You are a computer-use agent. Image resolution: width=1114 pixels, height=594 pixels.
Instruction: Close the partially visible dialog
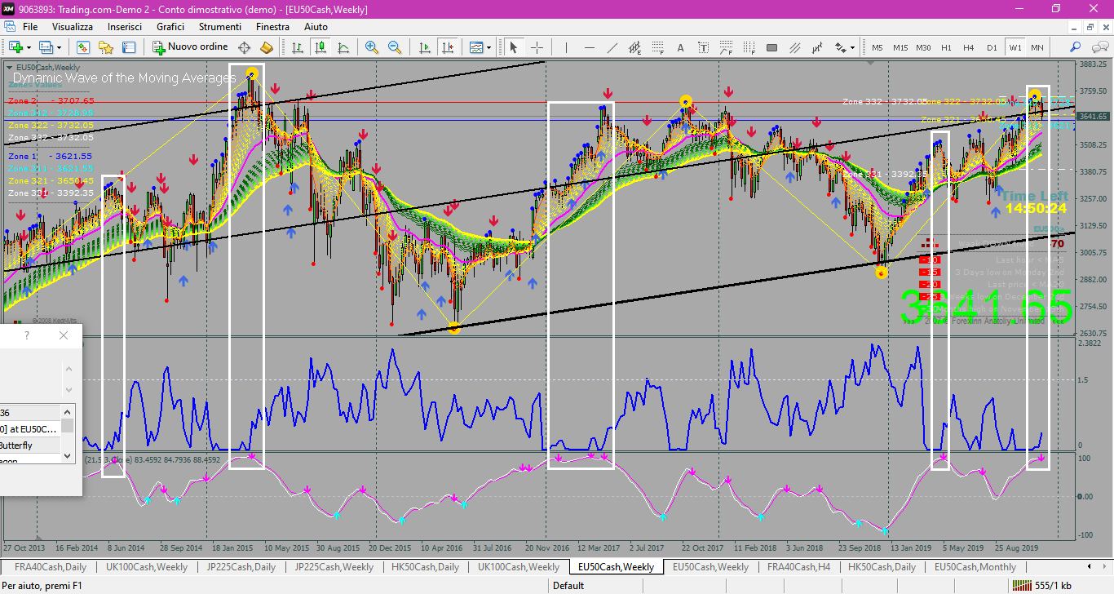click(x=64, y=335)
